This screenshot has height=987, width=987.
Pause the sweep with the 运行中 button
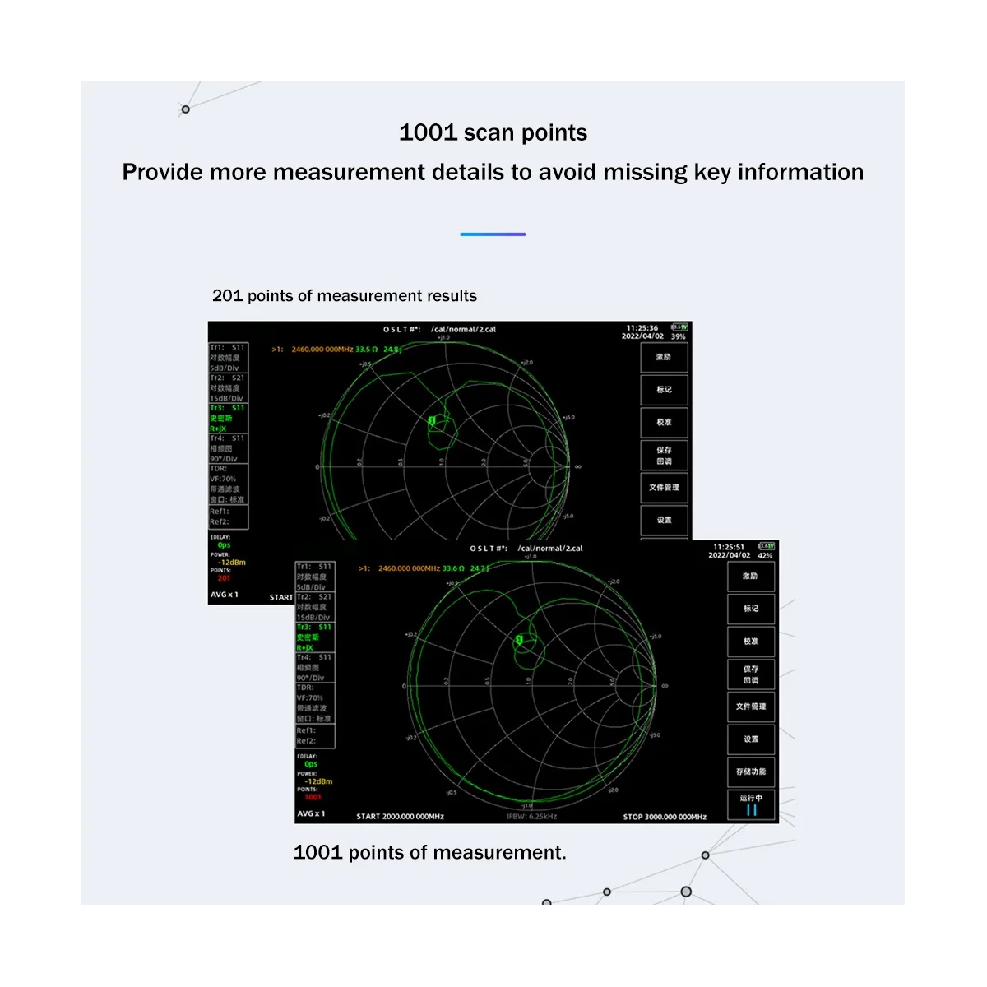[751, 804]
